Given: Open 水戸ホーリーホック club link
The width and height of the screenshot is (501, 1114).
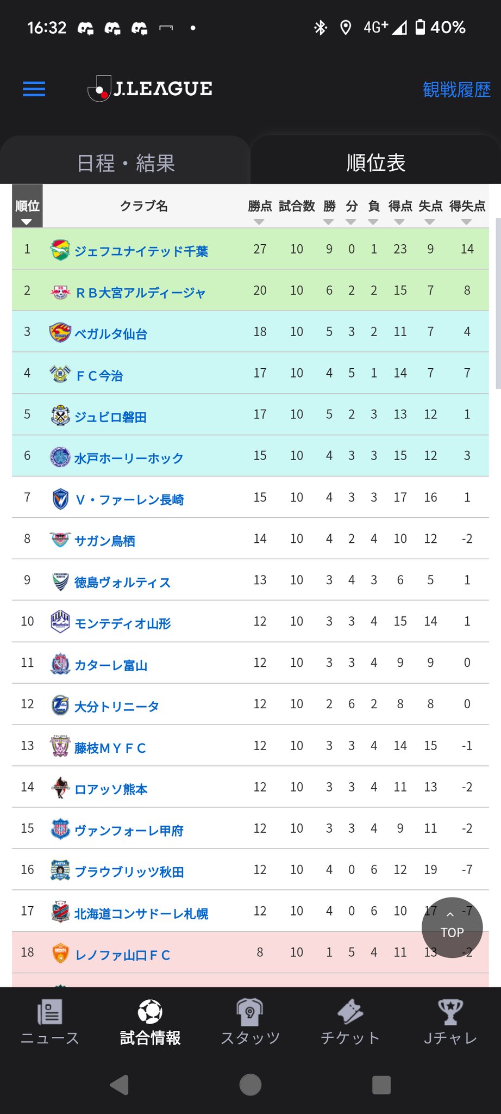Looking at the screenshot, I should (x=129, y=458).
